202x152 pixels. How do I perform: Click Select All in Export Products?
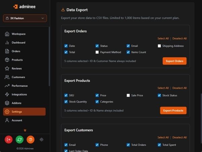coord(163,88)
